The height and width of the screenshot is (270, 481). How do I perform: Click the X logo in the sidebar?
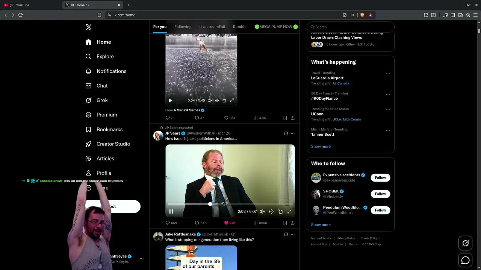pyautogui.click(x=89, y=27)
